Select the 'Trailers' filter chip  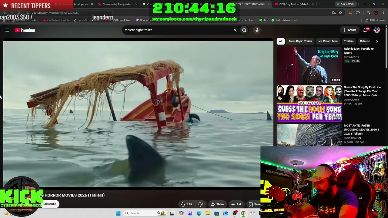(x=349, y=41)
